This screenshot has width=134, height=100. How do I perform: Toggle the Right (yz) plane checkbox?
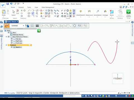pos(12,41)
